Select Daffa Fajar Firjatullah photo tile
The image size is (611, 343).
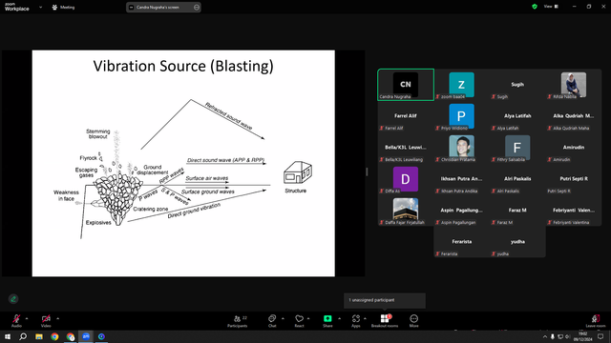[406, 211]
